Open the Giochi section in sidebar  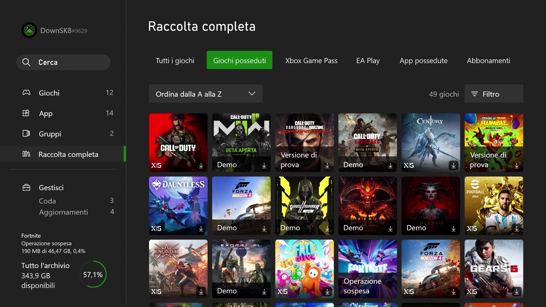coord(63,93)
